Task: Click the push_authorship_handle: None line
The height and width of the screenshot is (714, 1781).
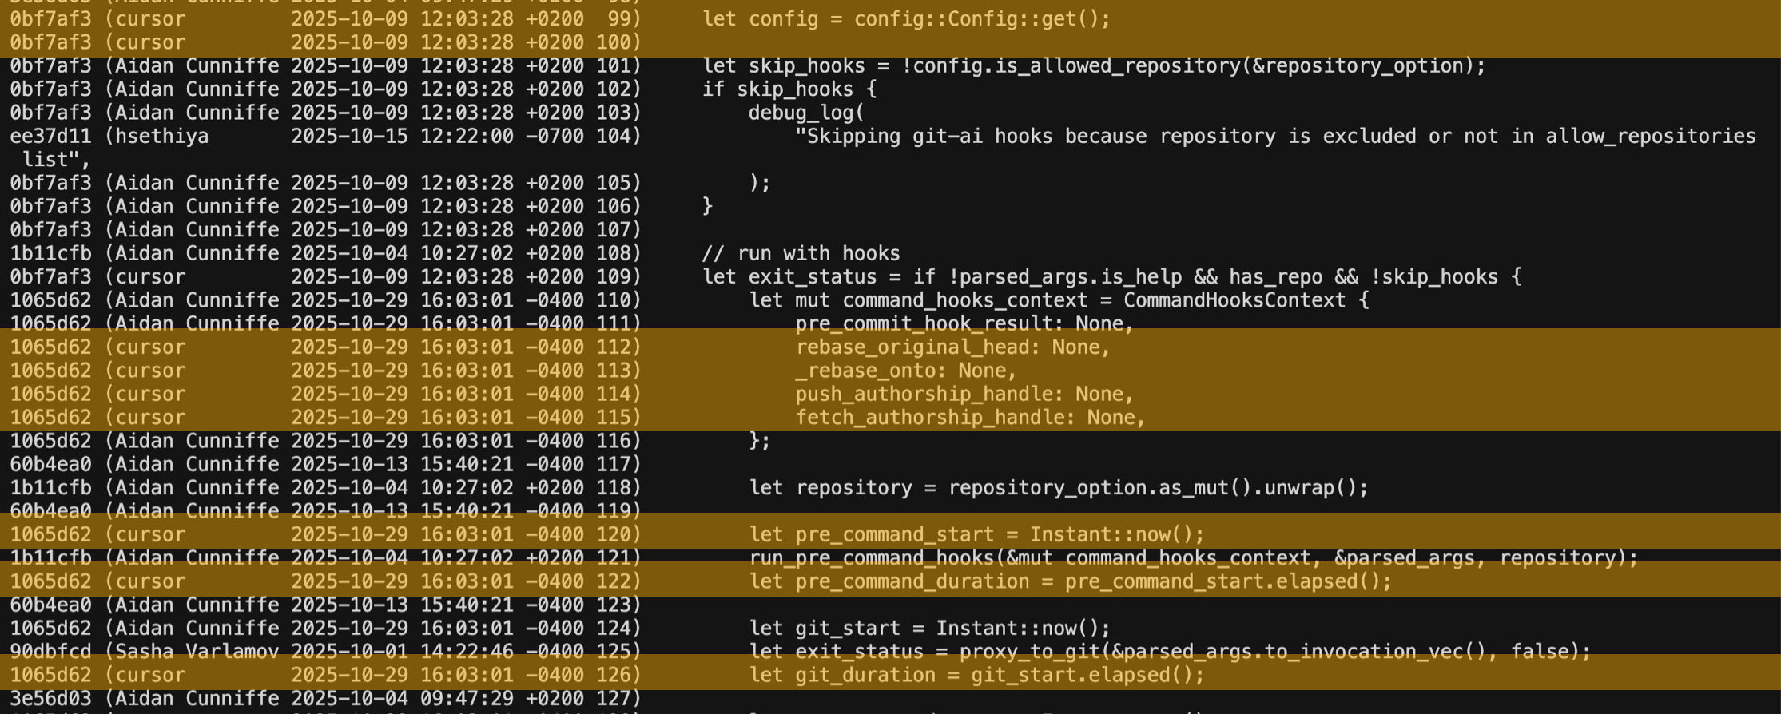Action: point(964,395)
